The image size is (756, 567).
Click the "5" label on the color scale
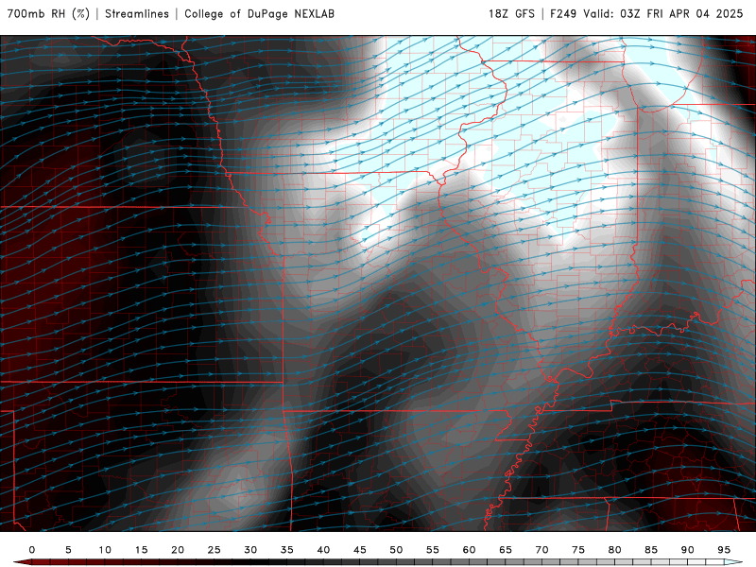click(x=68, y=550)
